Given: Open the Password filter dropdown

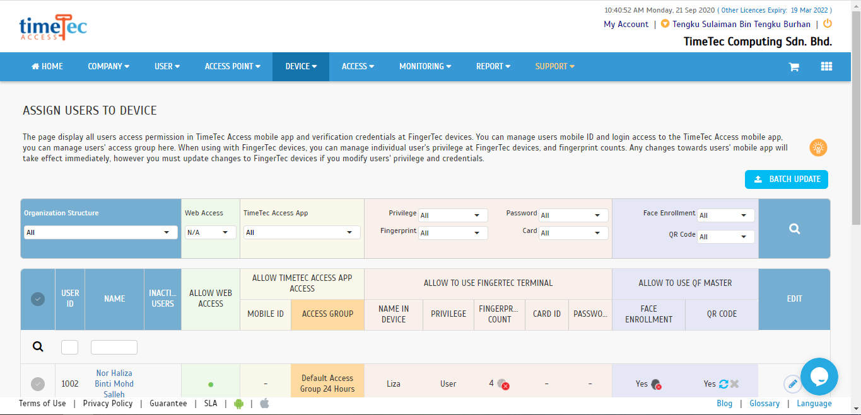Looking at the screenshot, I should click(x=574, y=215).
